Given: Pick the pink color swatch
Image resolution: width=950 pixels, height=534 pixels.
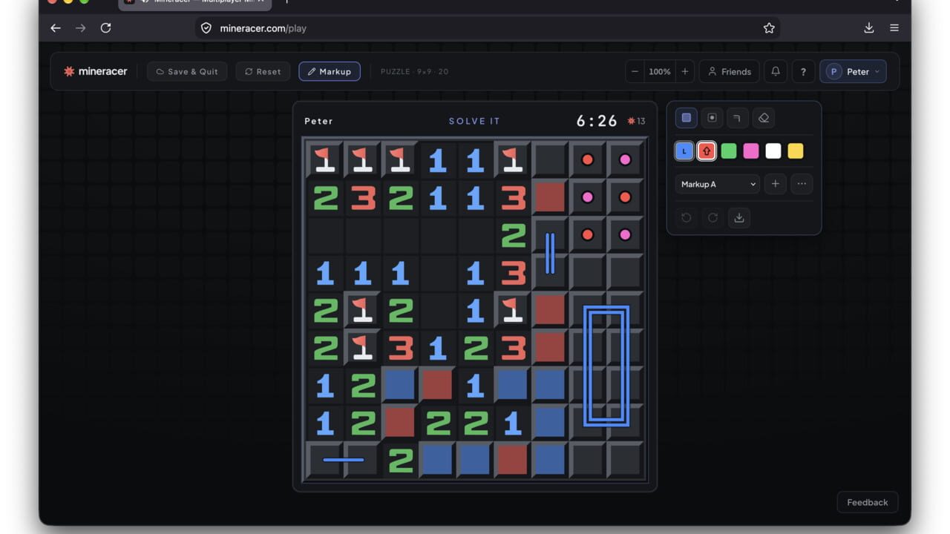Looking at the screenshot, I should click(751, 151).
